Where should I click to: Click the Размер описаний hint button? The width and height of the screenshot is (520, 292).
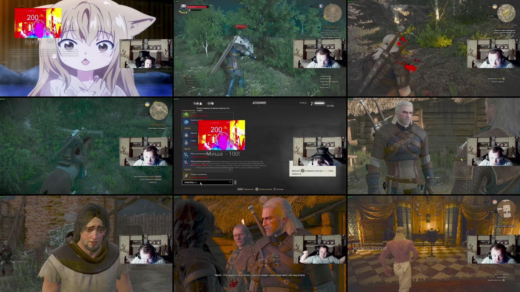coord(264,189)
